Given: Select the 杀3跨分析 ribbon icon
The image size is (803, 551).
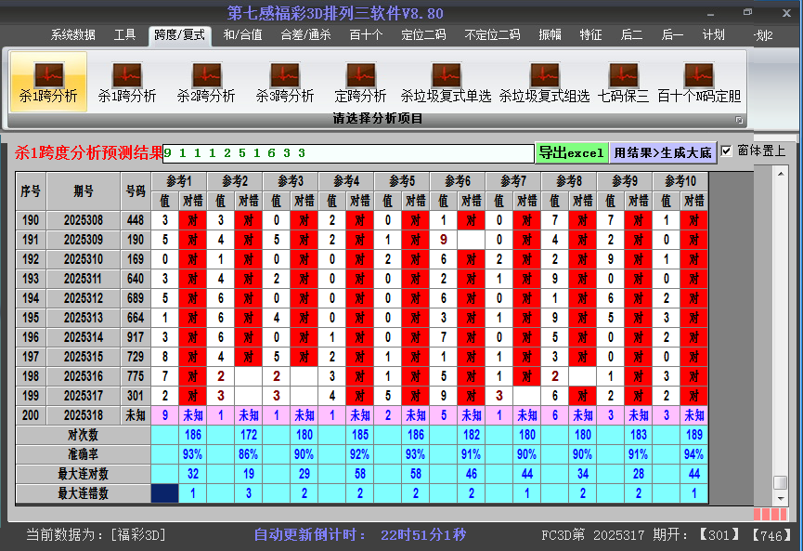Looking at the screenshot, I should click(285, 82).
